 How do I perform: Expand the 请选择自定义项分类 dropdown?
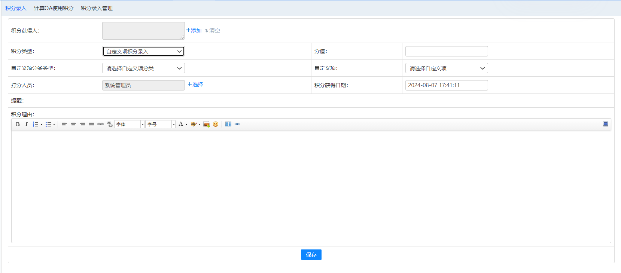pyautogui.click(x=143, y=68)
